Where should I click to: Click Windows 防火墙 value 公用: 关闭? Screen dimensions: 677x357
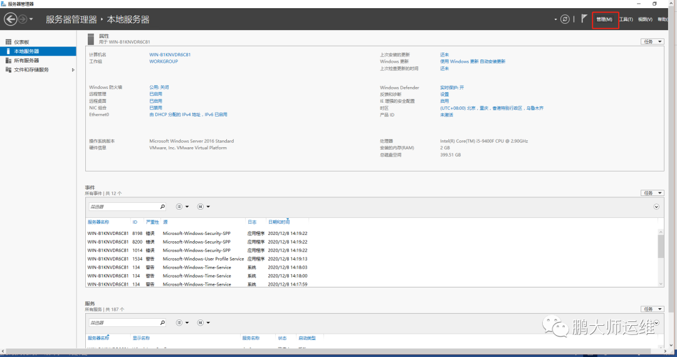pos(159,87)
